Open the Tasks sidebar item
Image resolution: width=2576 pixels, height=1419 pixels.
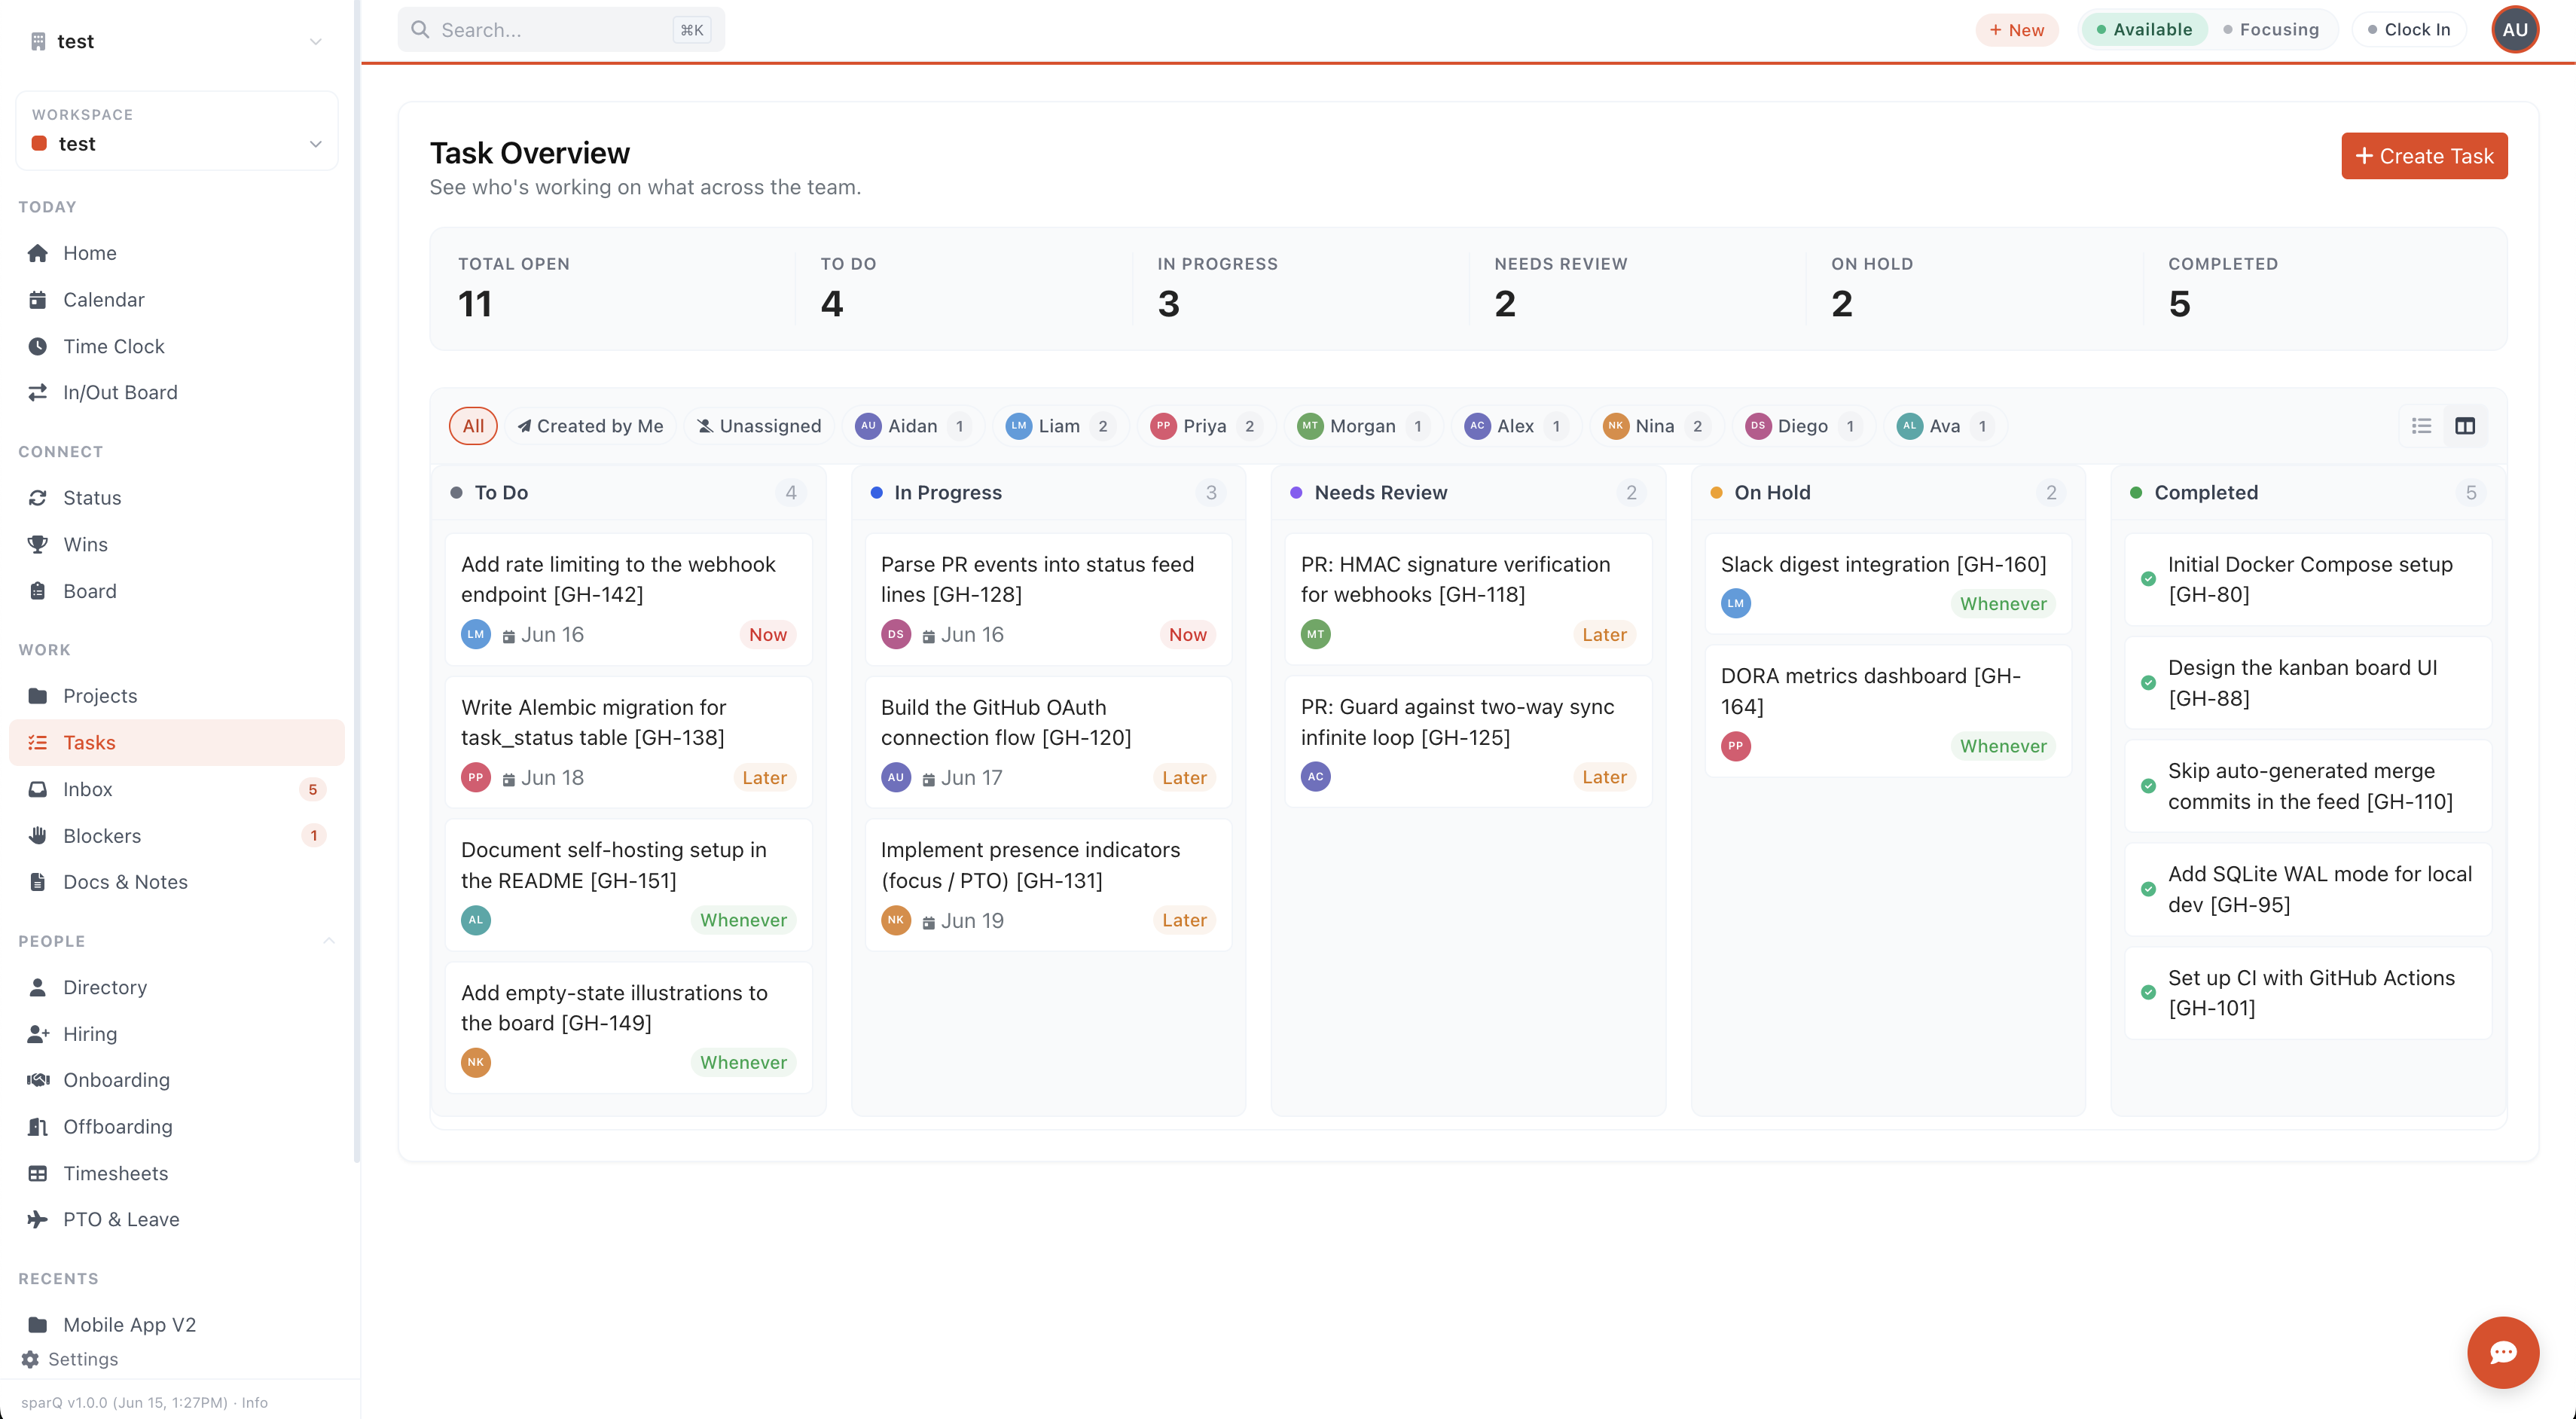click(x=176, y=742)
